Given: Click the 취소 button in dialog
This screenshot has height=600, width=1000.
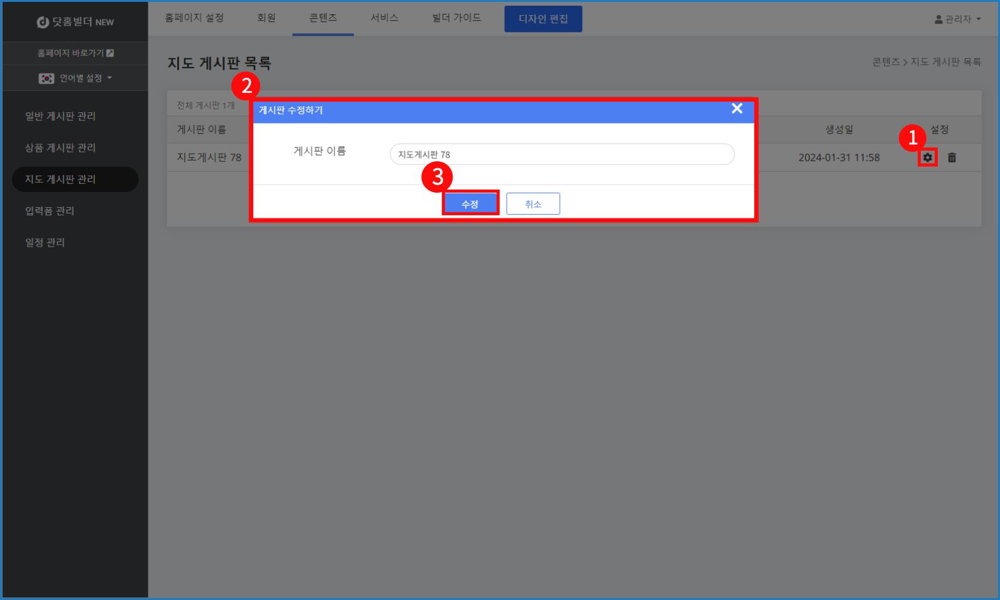Looking at the screenshot, I should coord(533,204).
